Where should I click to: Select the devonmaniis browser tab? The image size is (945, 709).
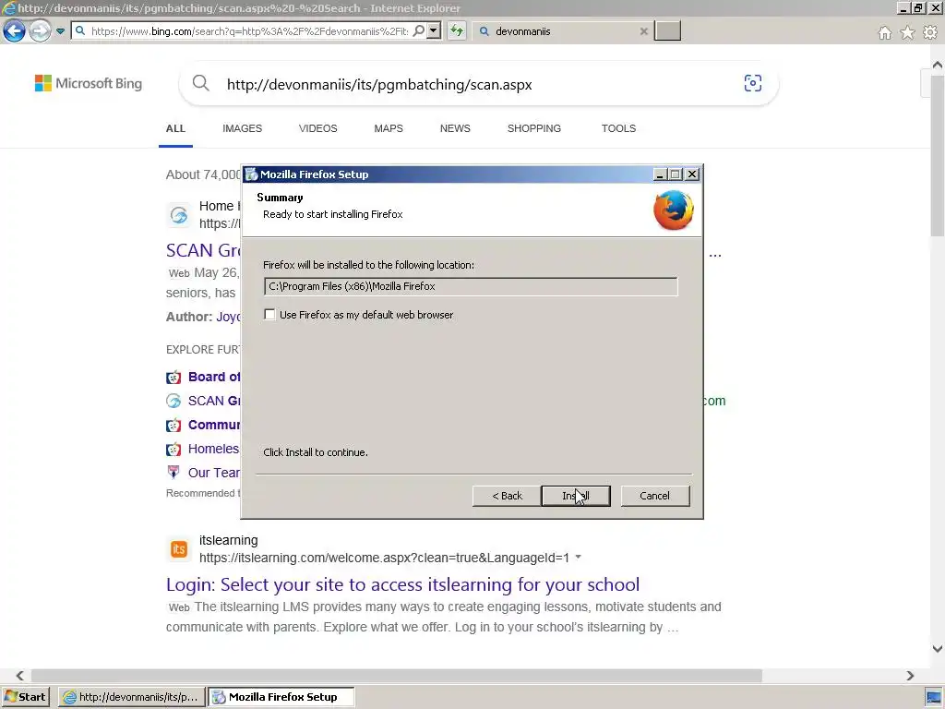click(x=560, y=31)
